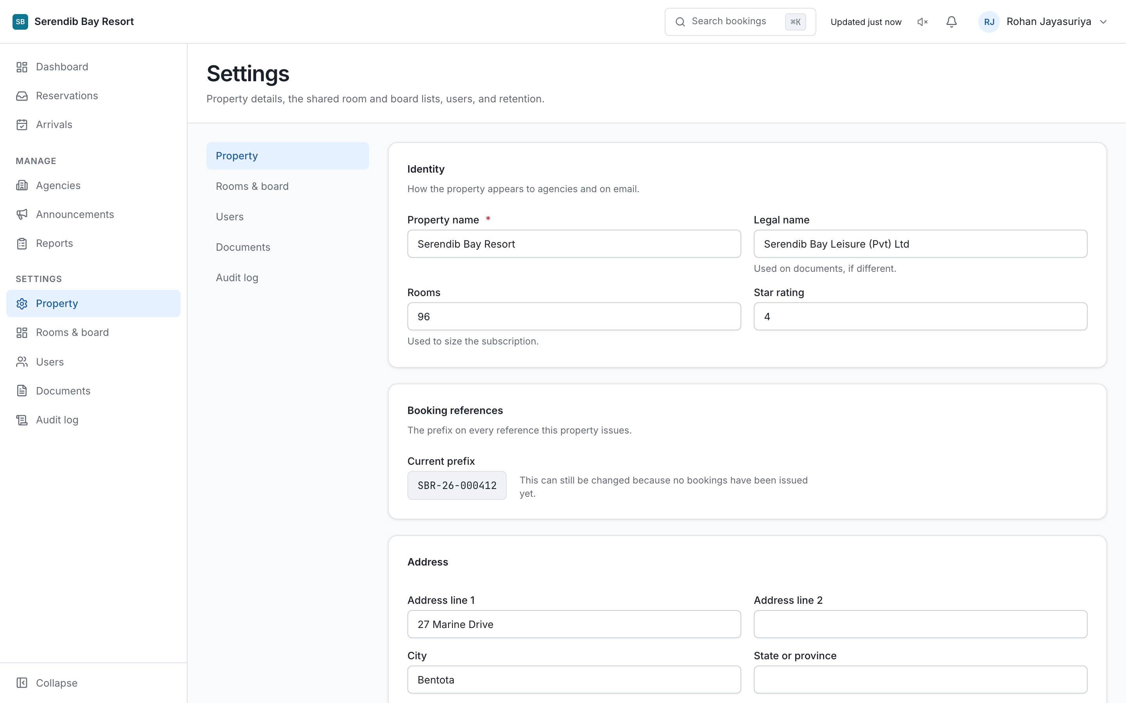This screenshot has width=1126, height=703.
Task: Click the search magnifier icon
Action: coord(680,22)
